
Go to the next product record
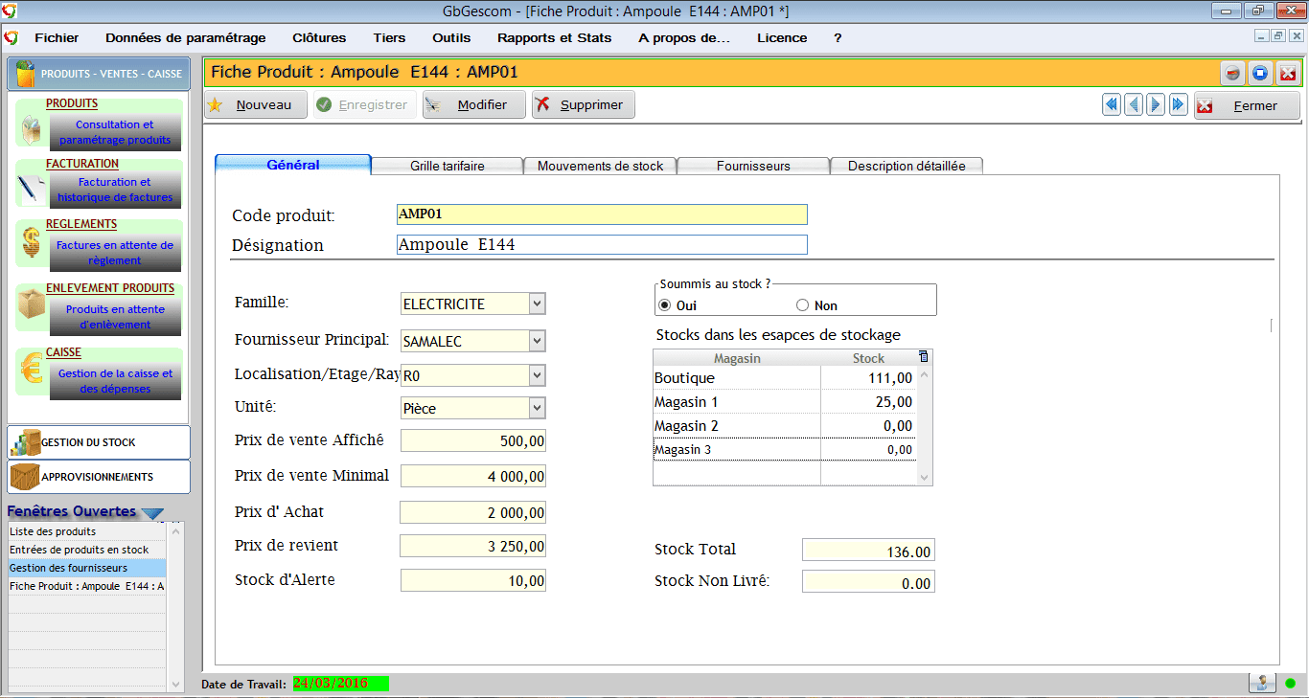coord(1156,105)
